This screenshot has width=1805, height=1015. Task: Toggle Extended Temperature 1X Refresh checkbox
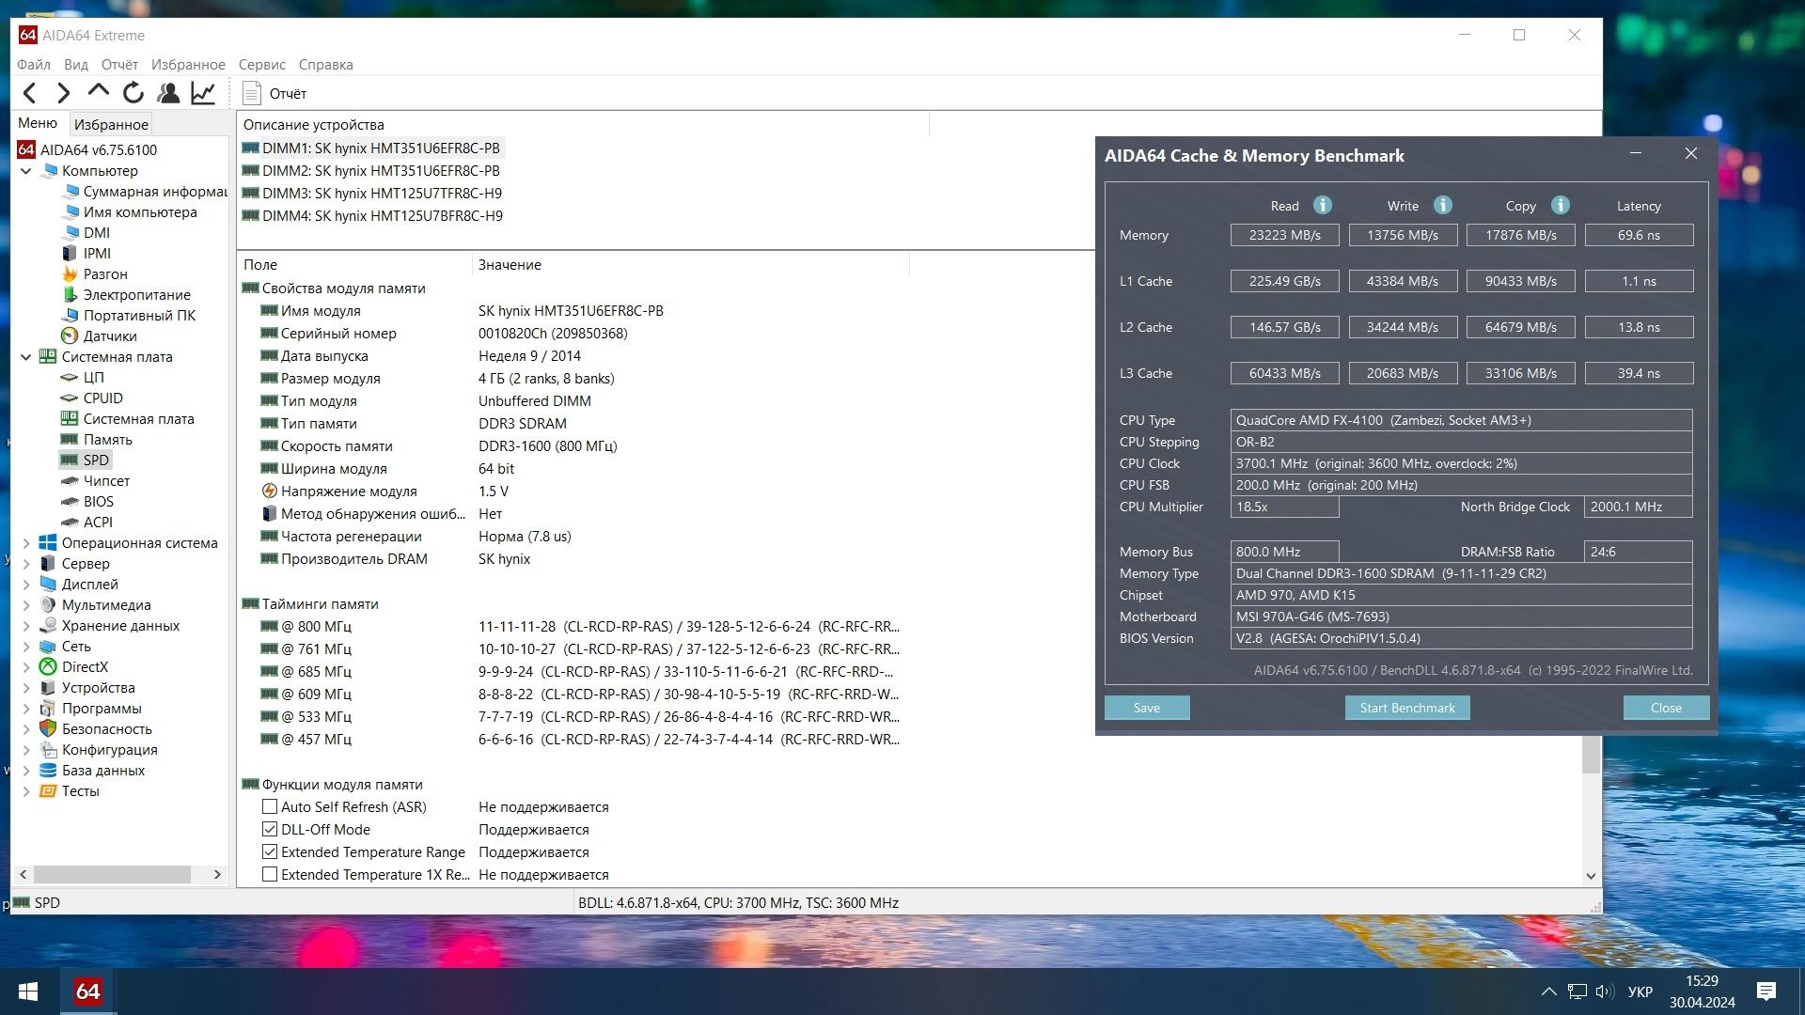(270, 874)
